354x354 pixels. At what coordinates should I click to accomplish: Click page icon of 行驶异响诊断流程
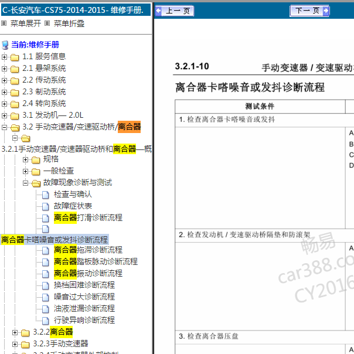46,321
